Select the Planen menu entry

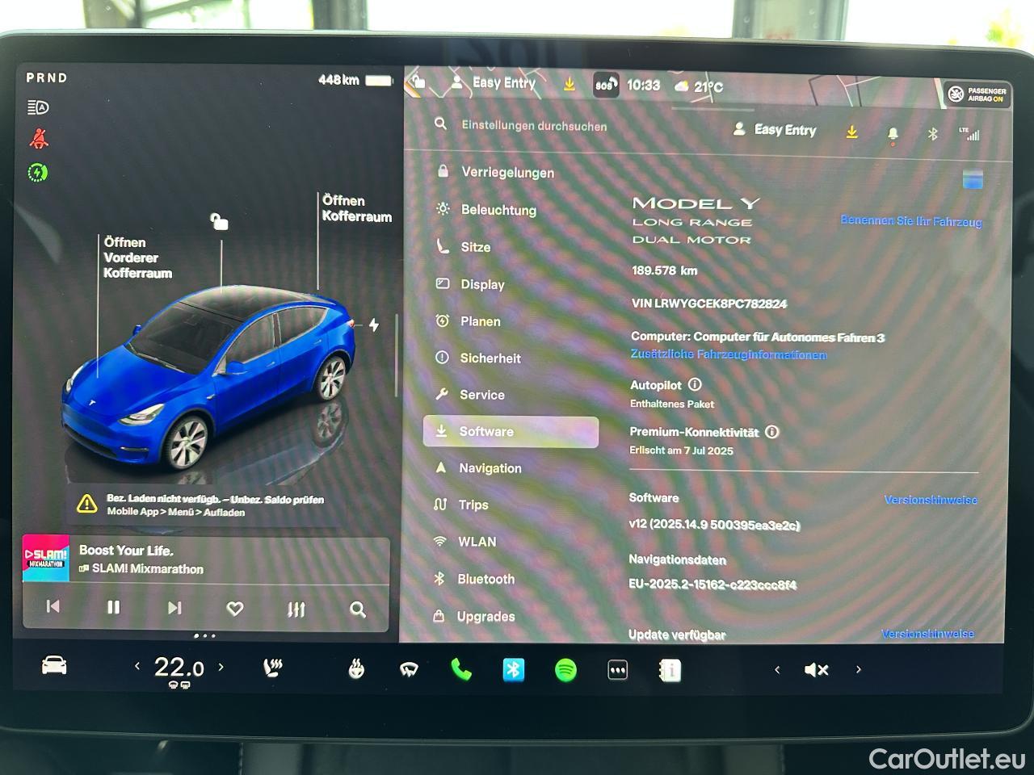(x=469, y=320)
